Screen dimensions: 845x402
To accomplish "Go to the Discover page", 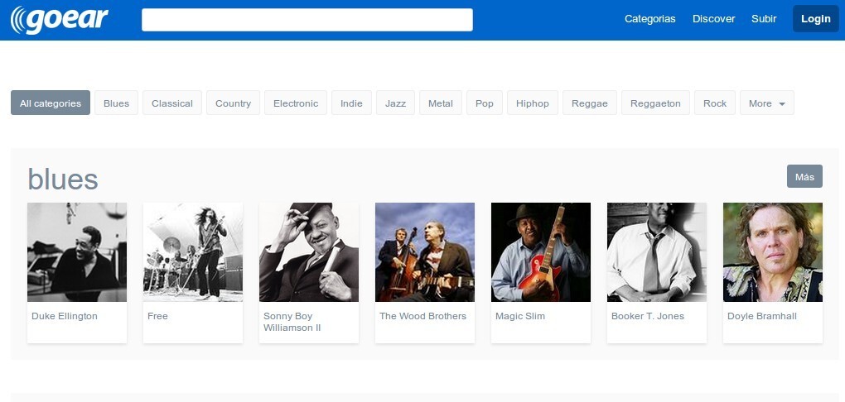I will click(x=713, y=19).
